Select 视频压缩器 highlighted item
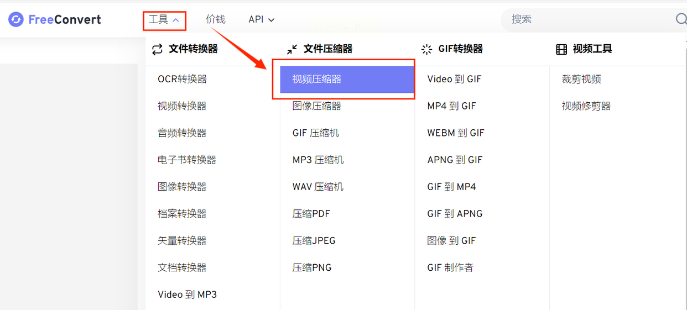The height and width of the screenshot is (310, 687). (347, 80)
